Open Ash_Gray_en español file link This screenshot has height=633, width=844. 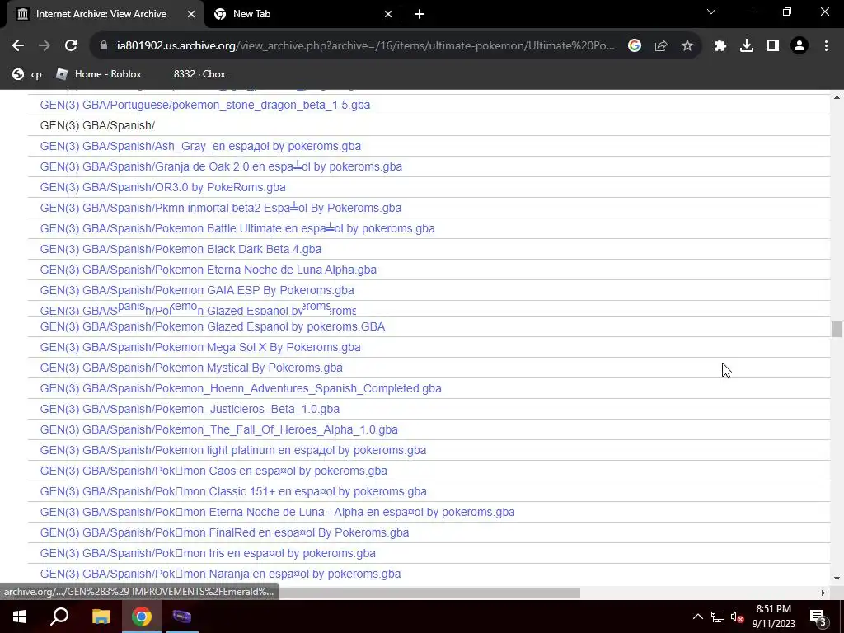click(x=200, y=147)
